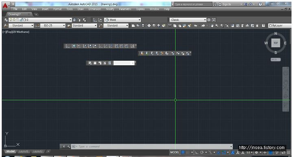Expand the layer 0 dropdown list
Viewport: 293px width, 157px height.
tap(70, 20)
